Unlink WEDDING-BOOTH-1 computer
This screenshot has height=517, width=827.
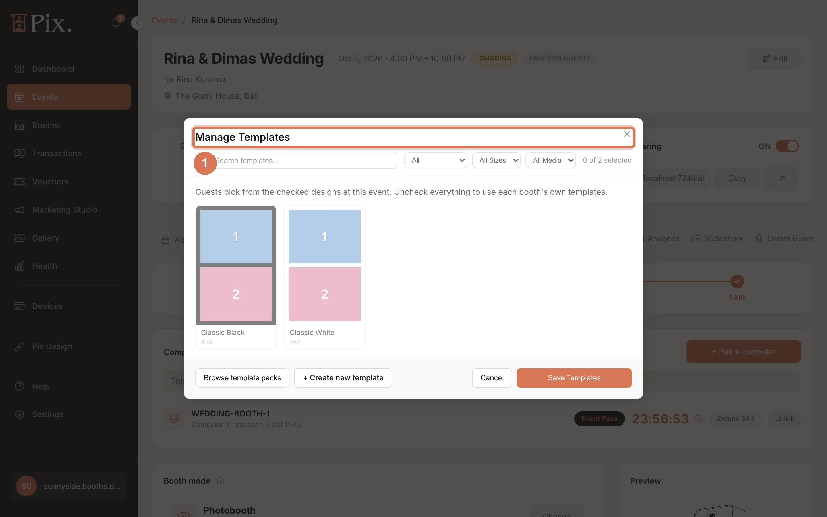pyautogui.click(x=784, y=419)
